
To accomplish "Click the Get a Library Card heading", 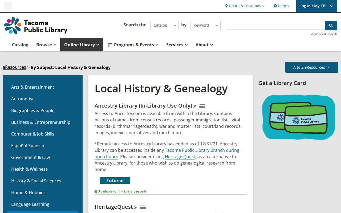I will pos(282,83).
